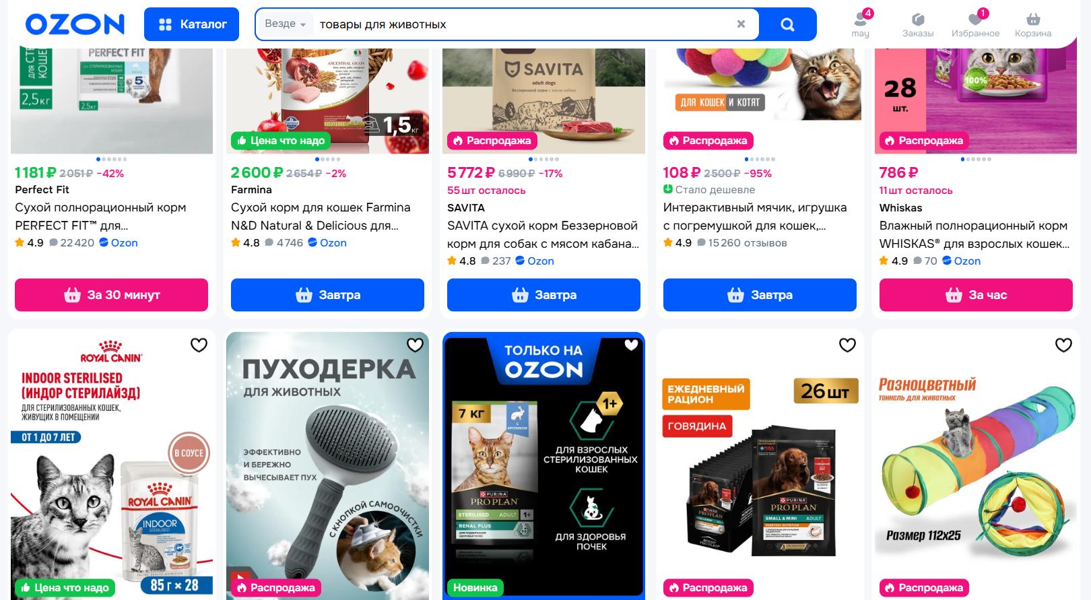Image resolution: width=1091 pixels, height=600 pixels.
Task: Open the Каталог menu button
Action: [x=191, y=24]
